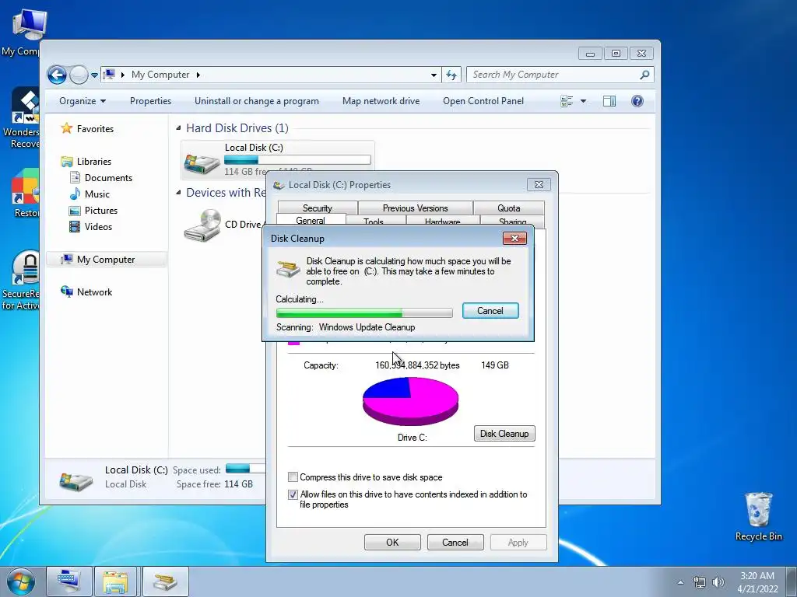This screenshot has height=597, width=797.
Task: Uncheck Allow files contents indexed checkbox
Action: point(293,494)
